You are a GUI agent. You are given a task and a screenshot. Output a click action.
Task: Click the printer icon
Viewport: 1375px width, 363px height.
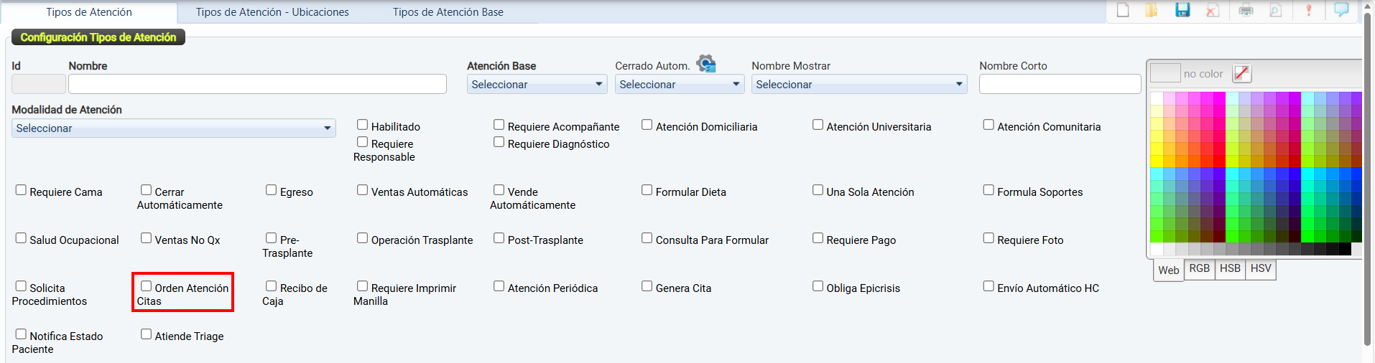pos(1246,10)
